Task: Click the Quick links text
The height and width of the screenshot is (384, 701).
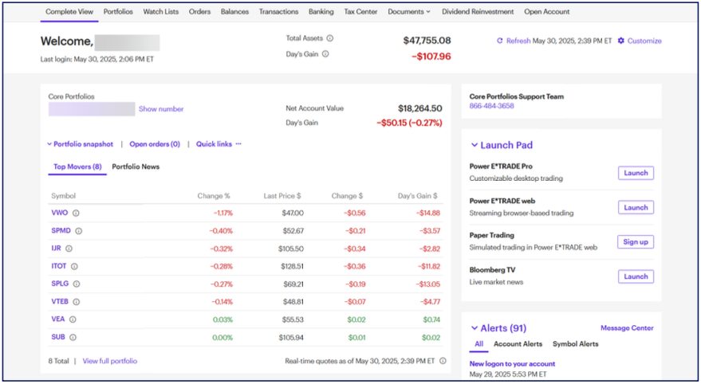Action: 214,143
